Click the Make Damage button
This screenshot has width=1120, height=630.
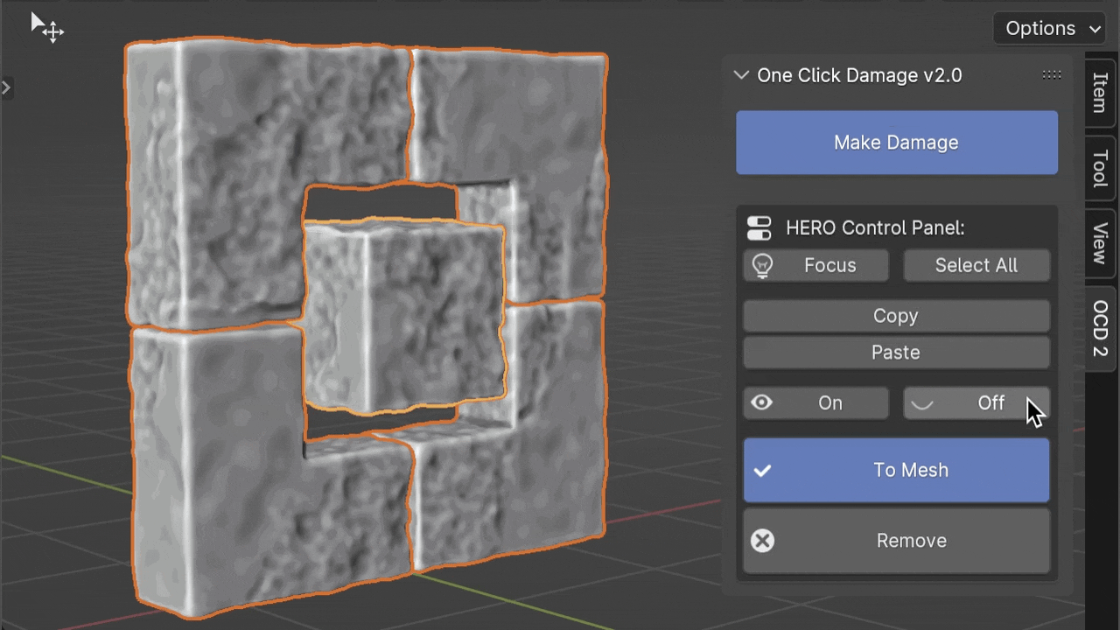pyautogui.click(x=896, y=143)
